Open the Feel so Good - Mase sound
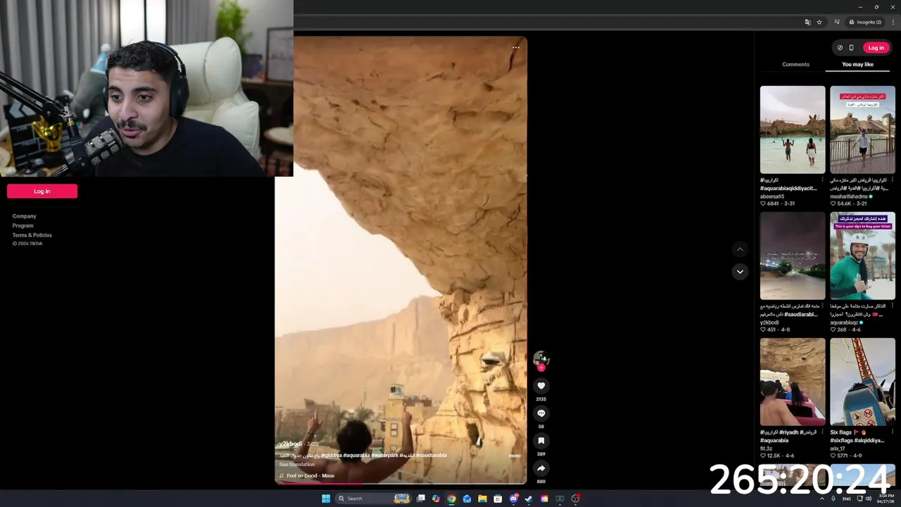 (310, 475)
